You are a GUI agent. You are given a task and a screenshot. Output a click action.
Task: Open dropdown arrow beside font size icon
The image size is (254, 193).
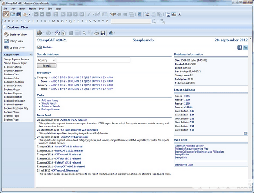click(115, 33)
